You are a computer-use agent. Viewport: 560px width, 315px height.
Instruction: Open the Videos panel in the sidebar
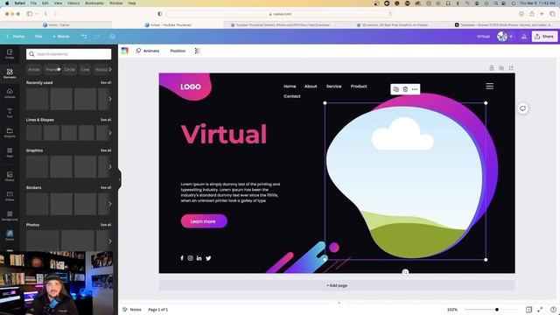(x=10, y=196)
